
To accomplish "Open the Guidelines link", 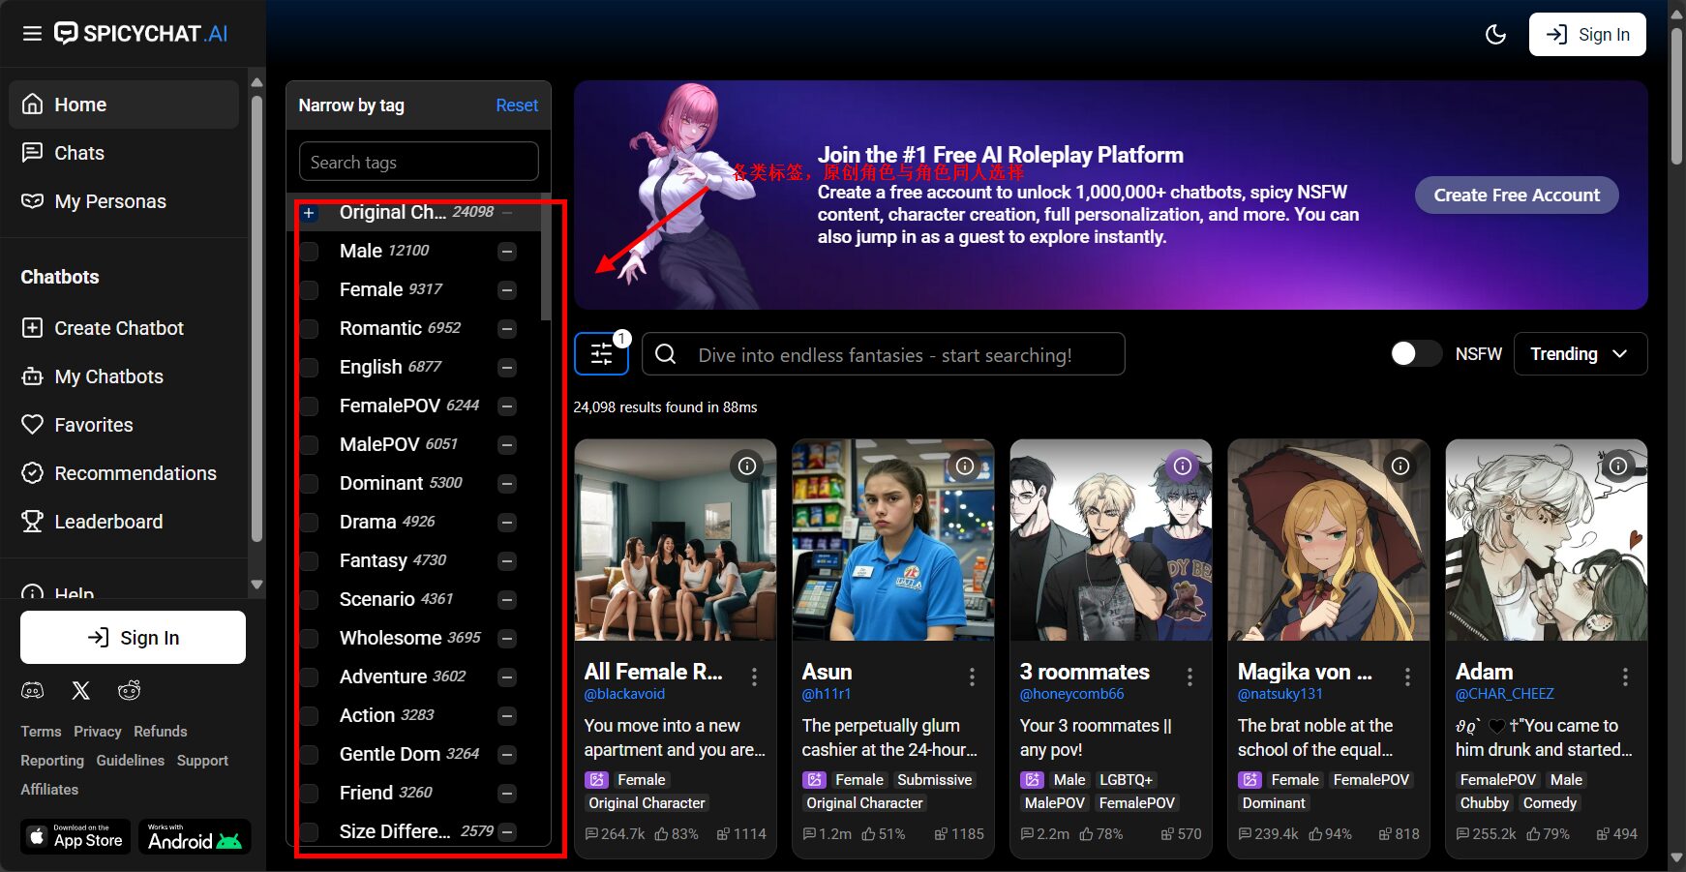I will click(130, 761).
